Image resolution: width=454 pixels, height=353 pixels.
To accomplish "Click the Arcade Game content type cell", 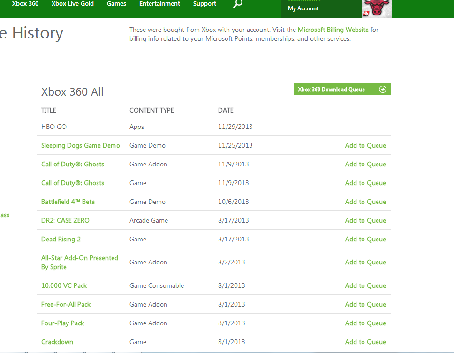I will pos(149,220).
